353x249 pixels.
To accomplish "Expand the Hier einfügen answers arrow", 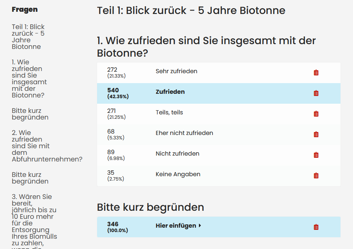I will point(200,226).
